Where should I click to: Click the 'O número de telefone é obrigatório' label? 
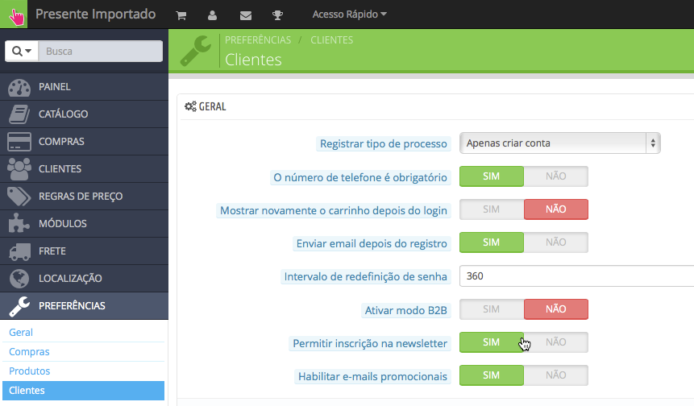pos(360,178)
